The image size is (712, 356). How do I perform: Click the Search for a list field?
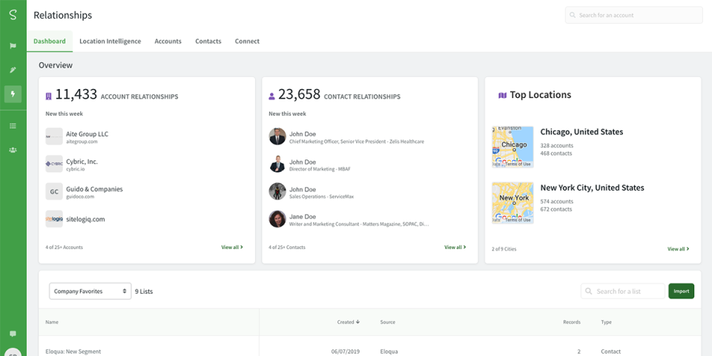pos(622,291)
